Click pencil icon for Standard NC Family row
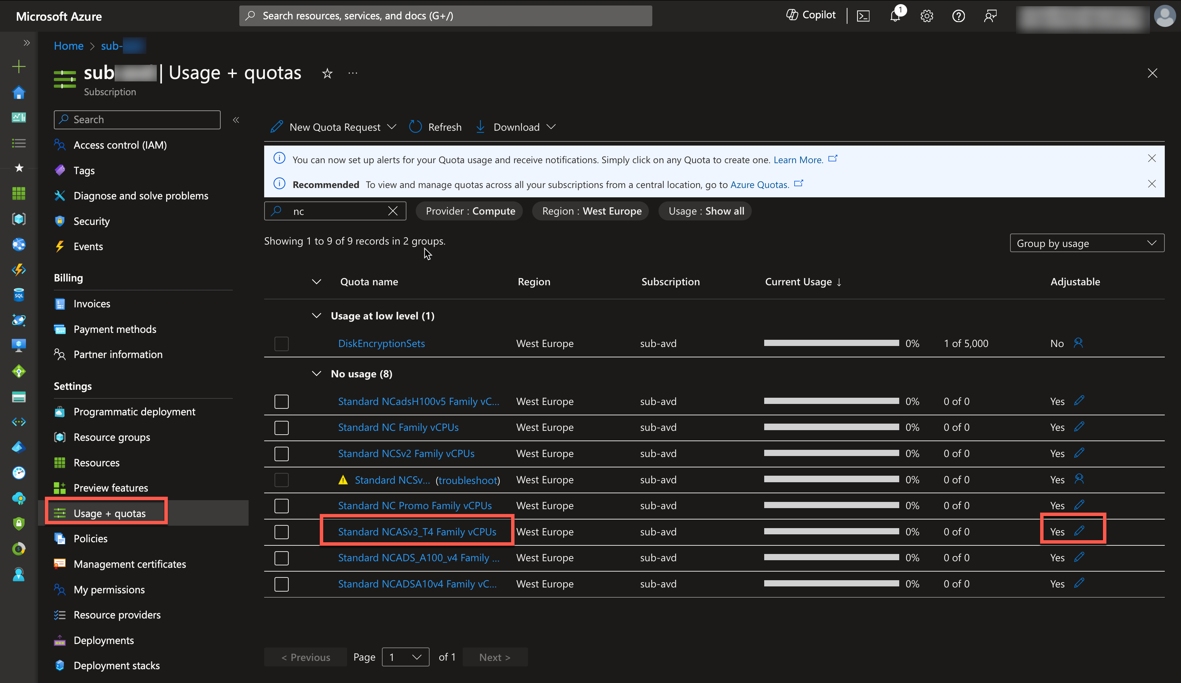The image size is (1181, 683). pyautogui.click(x=1079, y=426)
